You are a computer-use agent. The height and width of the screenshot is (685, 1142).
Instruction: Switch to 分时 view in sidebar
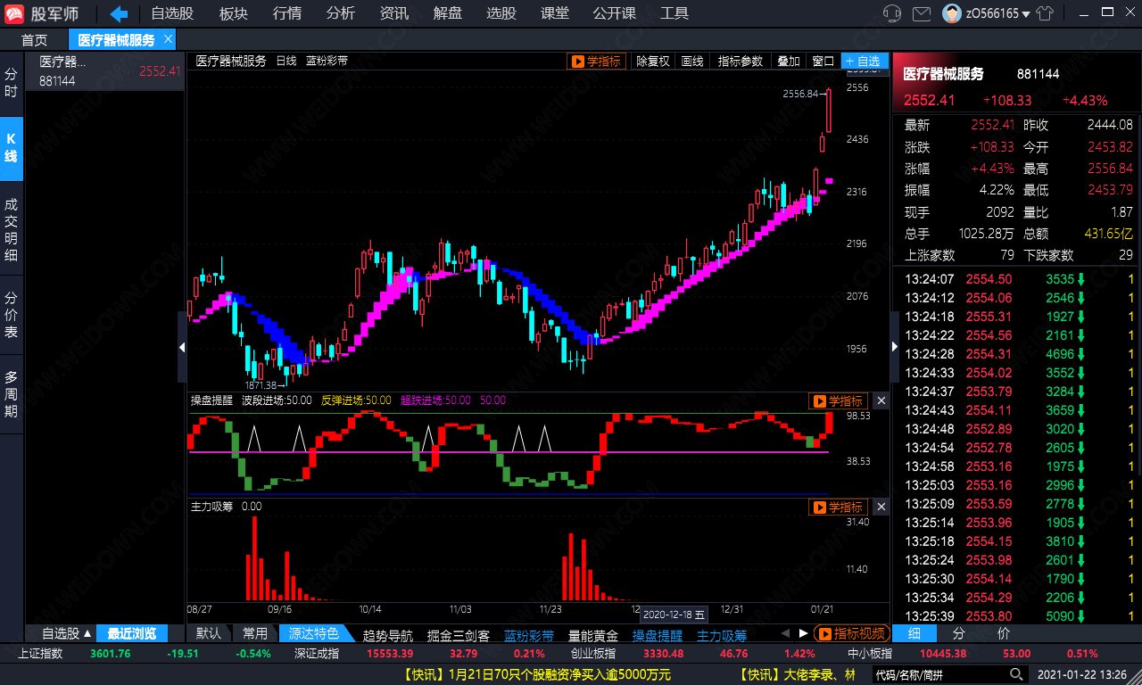[11, 83]
